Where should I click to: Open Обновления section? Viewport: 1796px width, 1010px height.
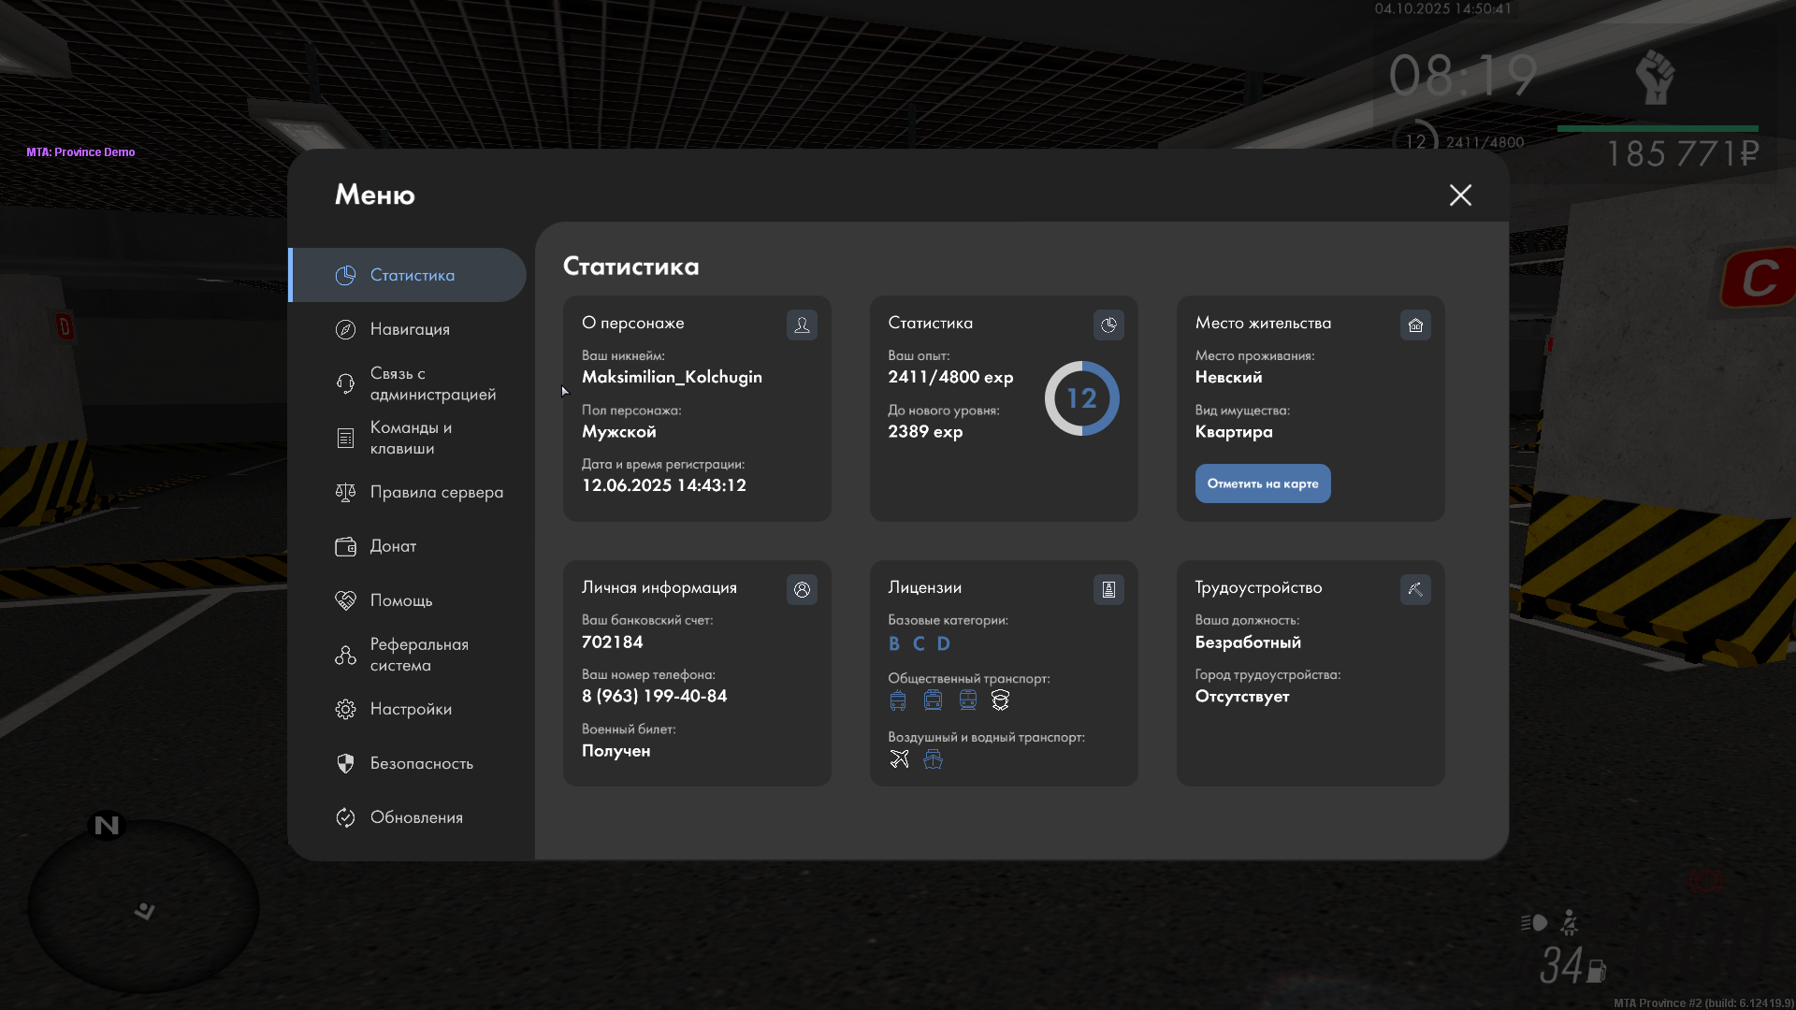[416, 817]
